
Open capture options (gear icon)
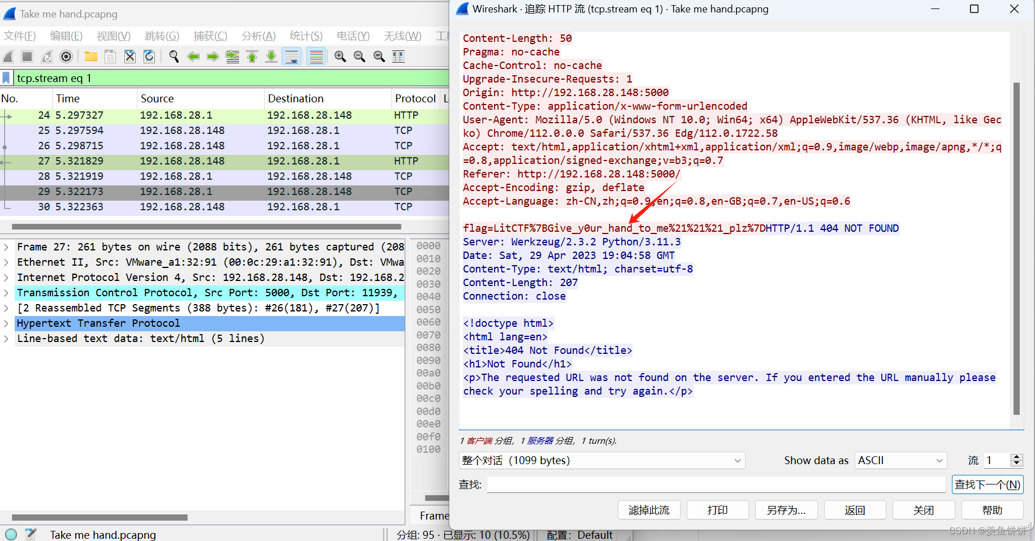(66, 57)
